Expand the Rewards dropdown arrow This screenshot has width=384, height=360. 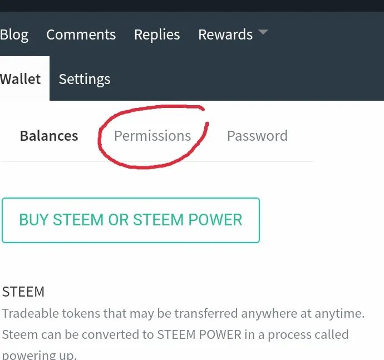(x=263, y=32)
